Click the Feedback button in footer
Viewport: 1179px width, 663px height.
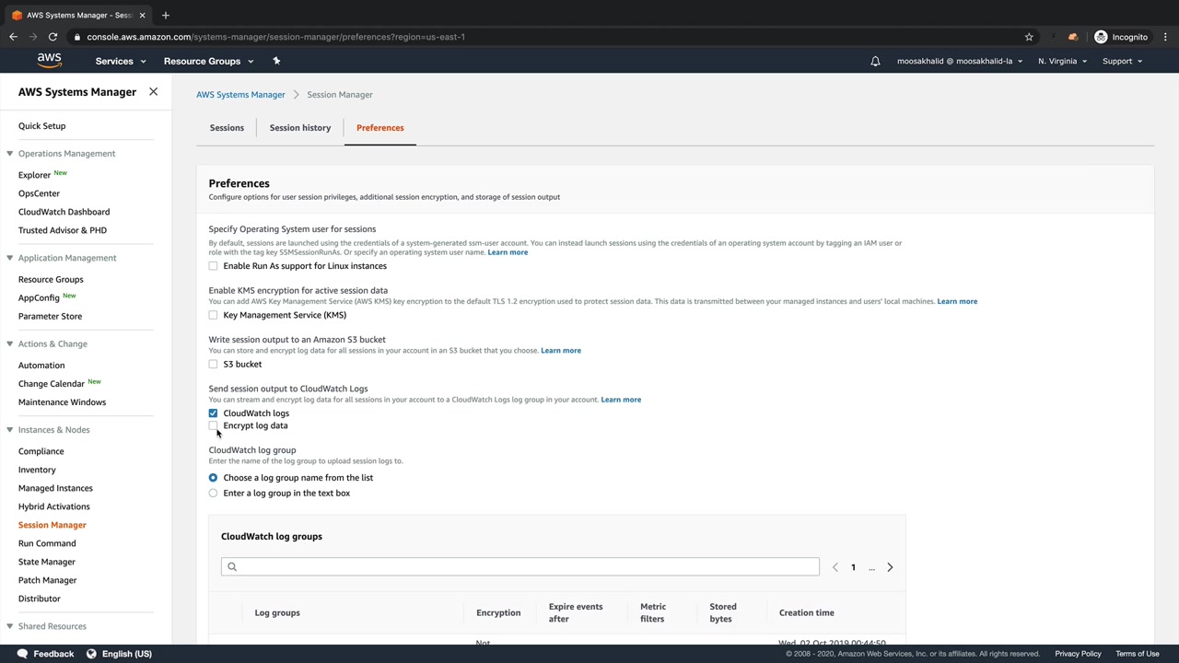pyautogui.click(x=45, y=654)
